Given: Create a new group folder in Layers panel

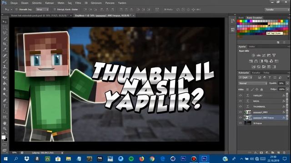Looking at the screenshot, I should [273, 153].
